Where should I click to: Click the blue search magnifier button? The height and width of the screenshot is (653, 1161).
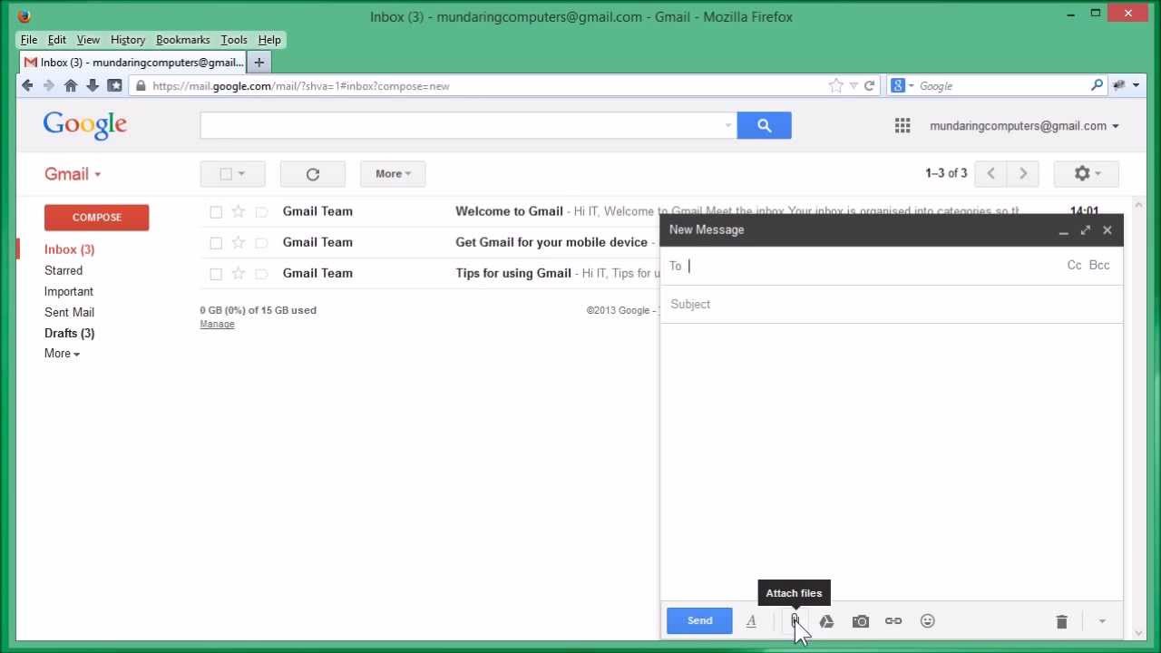764,125
